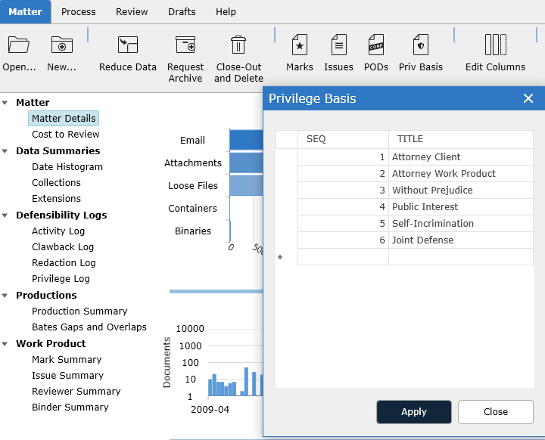The height and width of the screenshot is (440, 545).
Task: Apply the privilege basis changes
Action: click(414, 412)
